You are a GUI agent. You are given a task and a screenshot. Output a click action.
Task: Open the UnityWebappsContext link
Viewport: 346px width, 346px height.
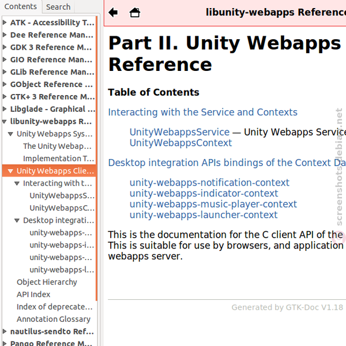point(180,143)
